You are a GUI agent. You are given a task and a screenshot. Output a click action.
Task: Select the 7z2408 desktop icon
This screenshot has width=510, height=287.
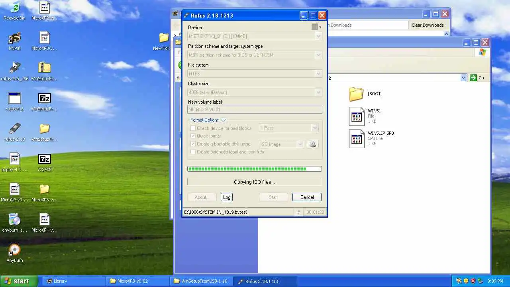[x=44, y=162]
